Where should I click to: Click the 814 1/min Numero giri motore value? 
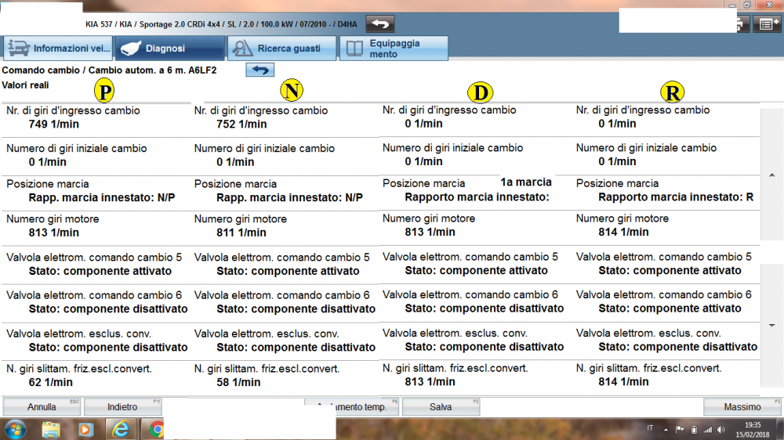623,233
